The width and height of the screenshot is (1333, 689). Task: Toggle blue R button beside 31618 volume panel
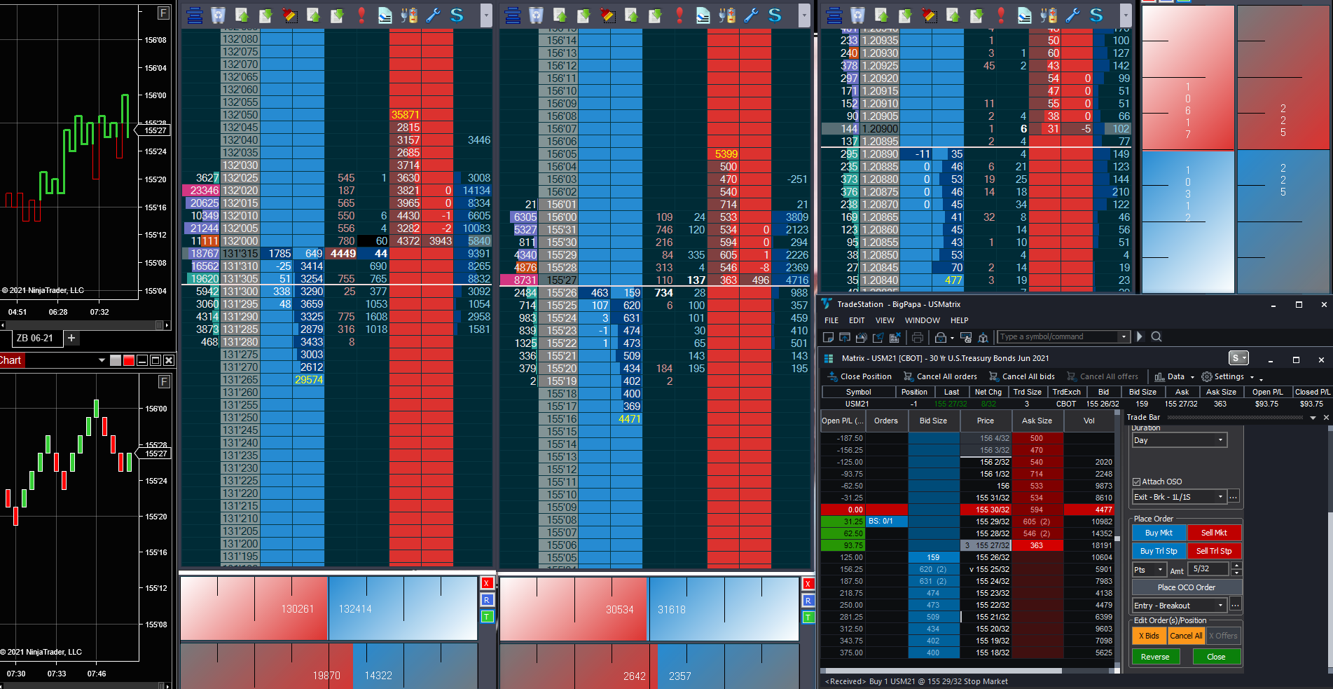coord(808,601)
